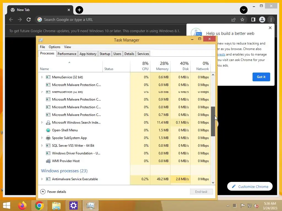The width and height of the screenshot is (282, 211).
Task: Click process list scrollbar thumb
Action: [213, 121]
